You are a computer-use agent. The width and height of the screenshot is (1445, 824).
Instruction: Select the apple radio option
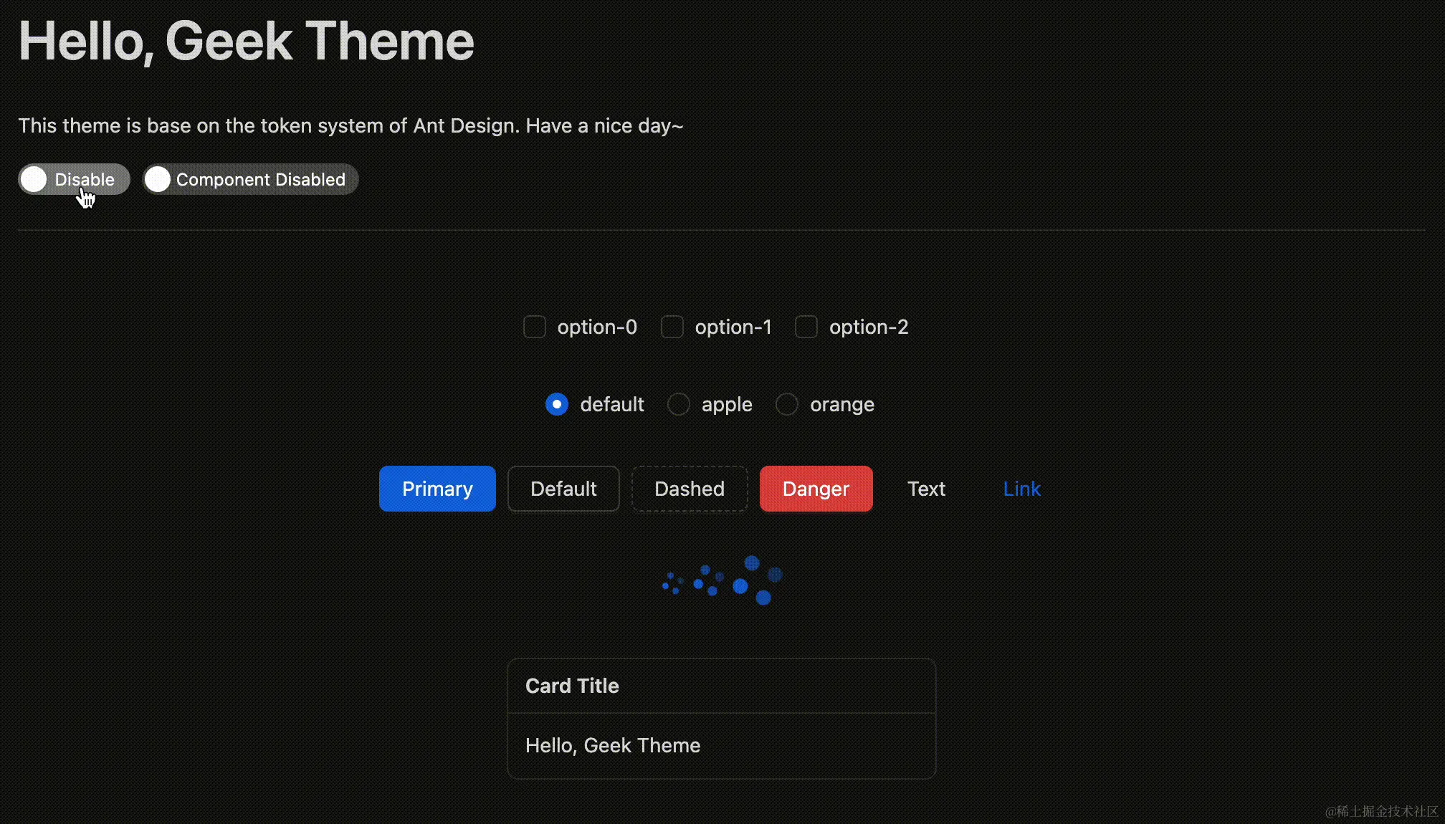click(x=679, y=404)
